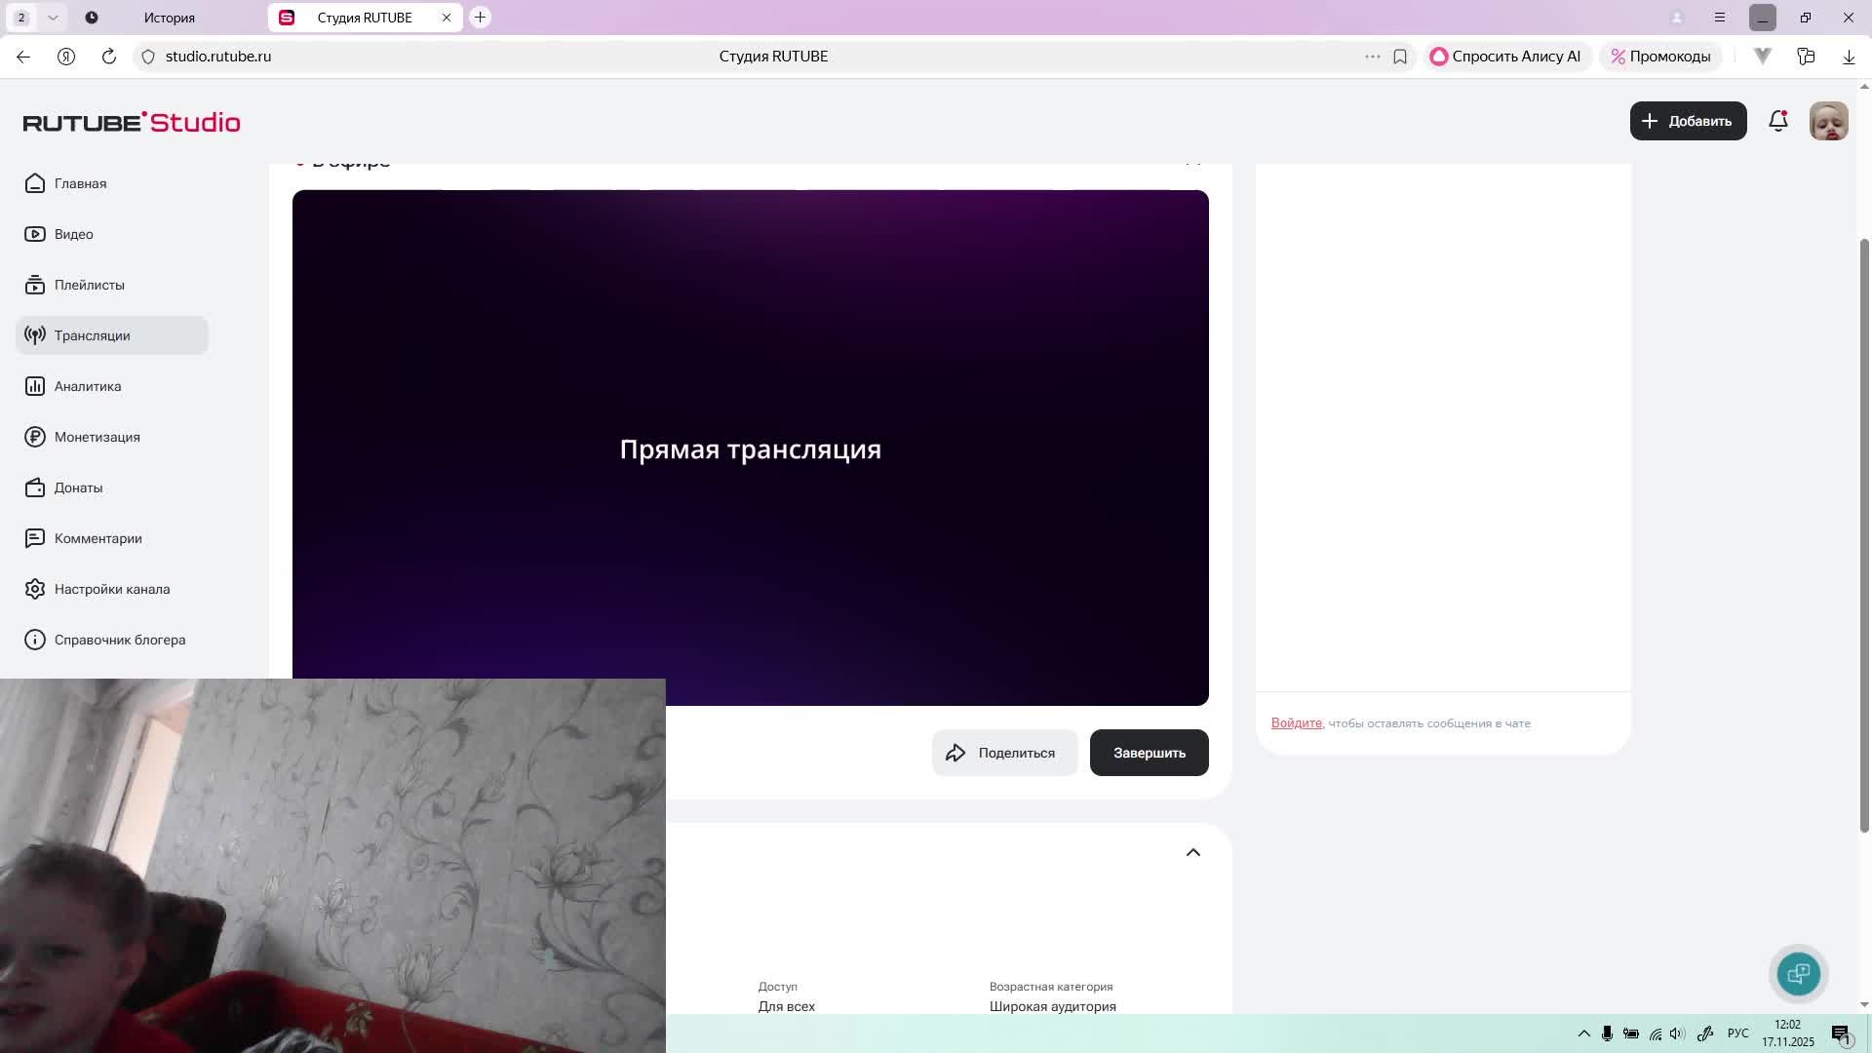
Task: Click the page vertical scrollbar
Action: click(1864, 536)
